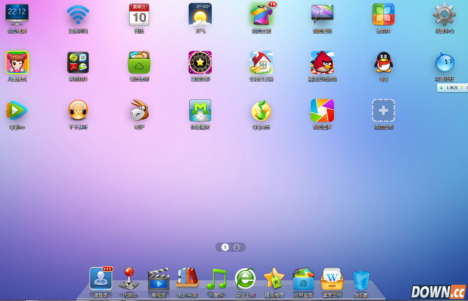The height and width of the screenshot is (301, 468).
Task: Expand the 常用软件 folder group
Action: tap(78, 62)
